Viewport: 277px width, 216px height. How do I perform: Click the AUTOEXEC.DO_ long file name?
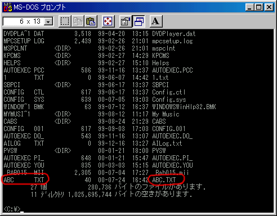[172, 136]
